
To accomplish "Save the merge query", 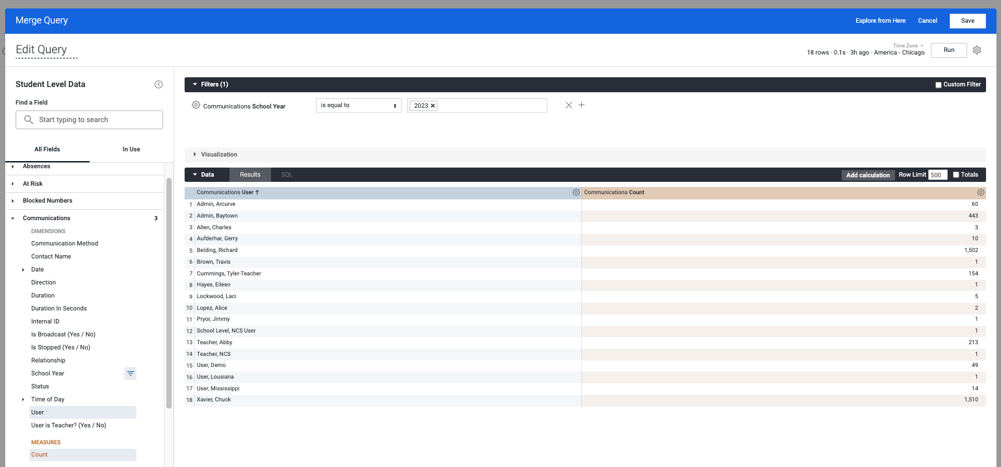I will coord(968,21).
